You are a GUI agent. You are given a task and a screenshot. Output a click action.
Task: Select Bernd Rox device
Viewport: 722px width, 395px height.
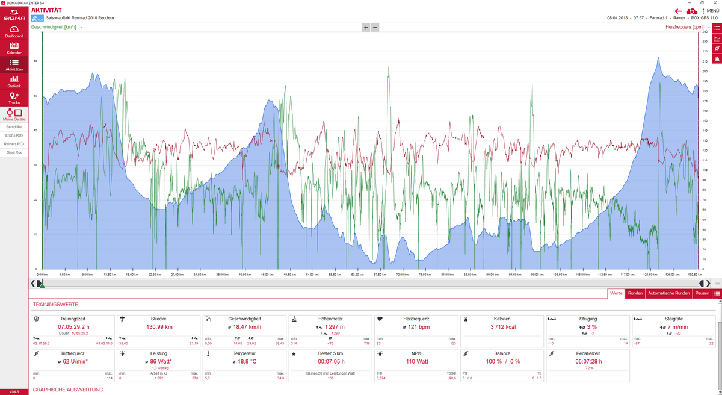(14, 127)
